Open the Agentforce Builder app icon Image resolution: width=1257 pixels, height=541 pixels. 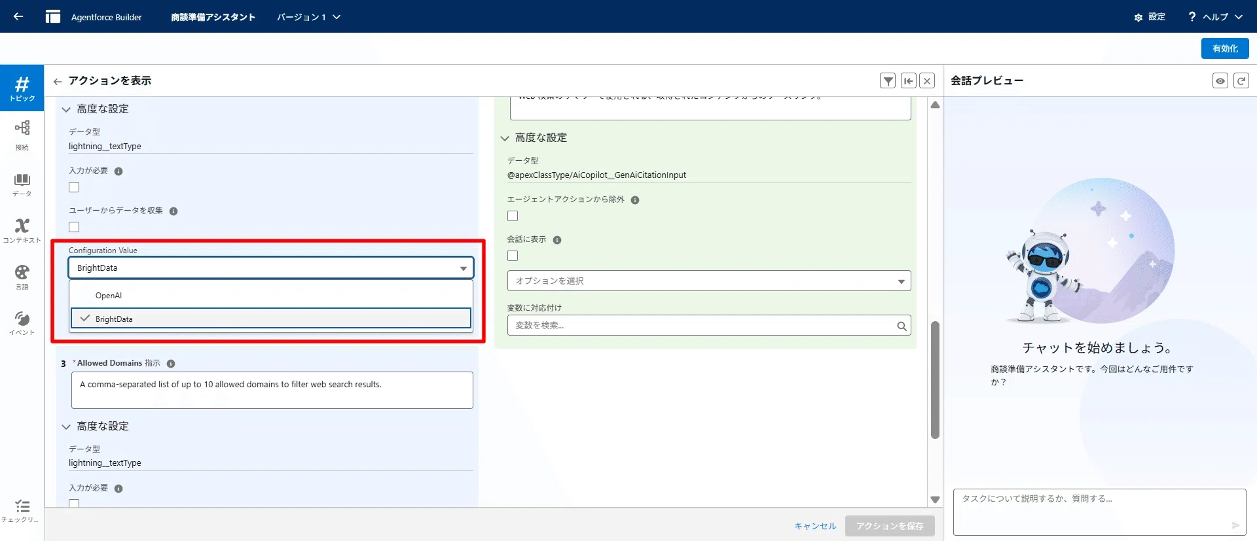click(53, 16)
